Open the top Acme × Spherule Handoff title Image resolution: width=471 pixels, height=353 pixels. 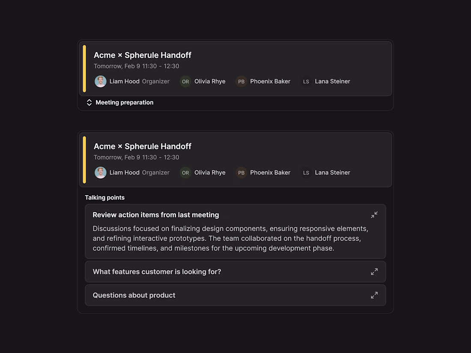point(142,55)
